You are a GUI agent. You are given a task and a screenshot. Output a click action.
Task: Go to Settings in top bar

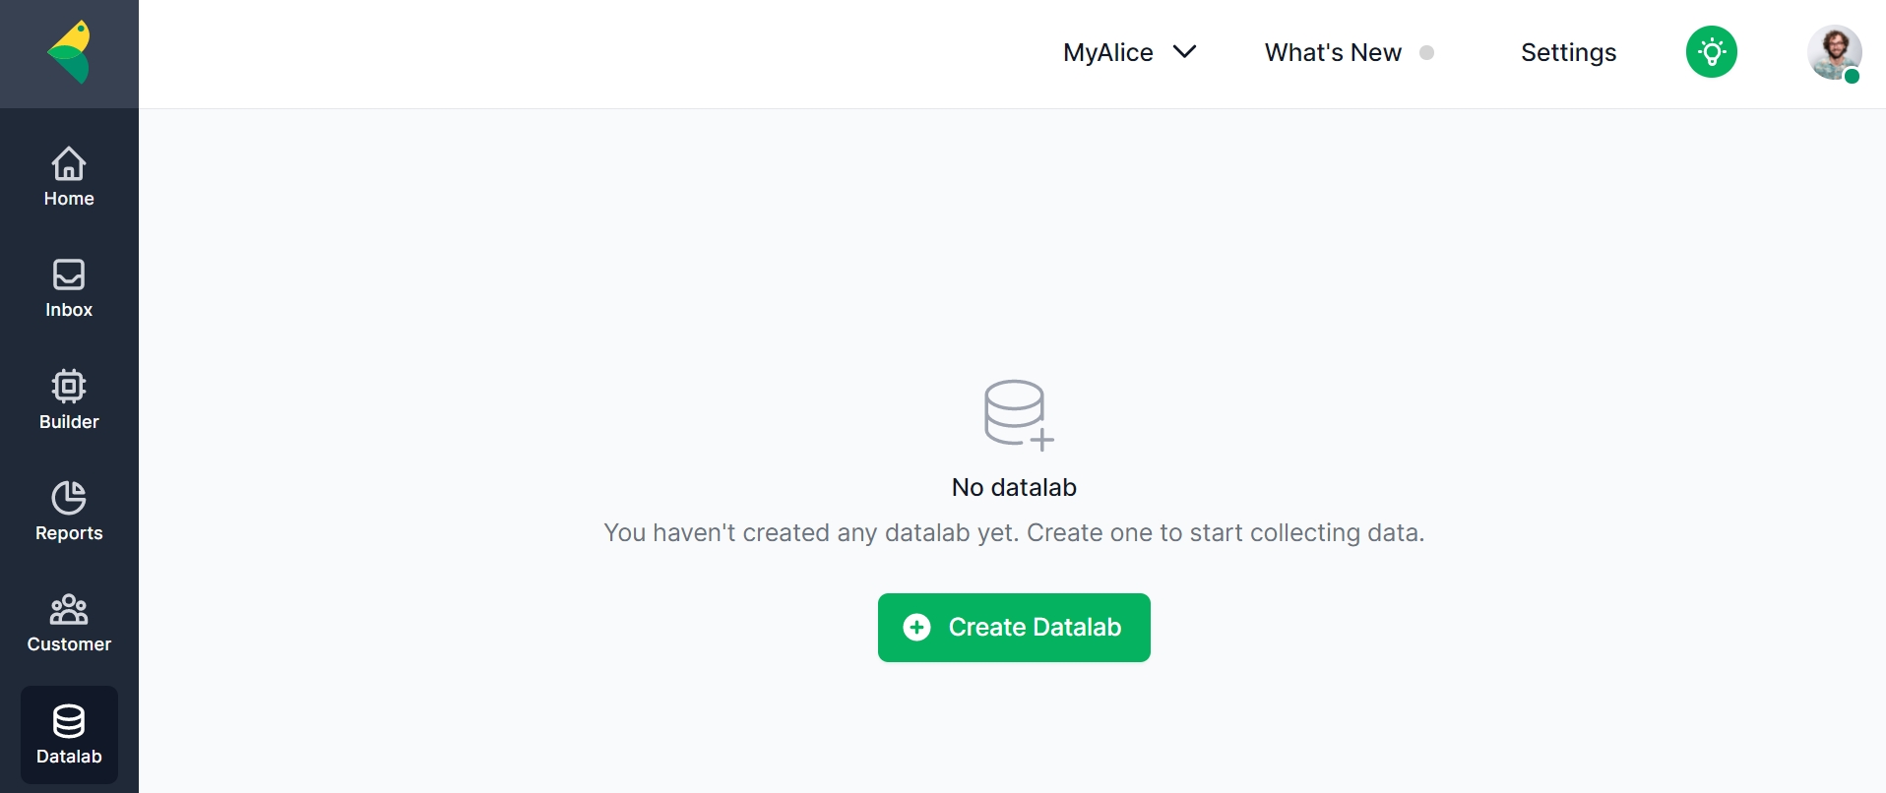click(1568, 52)
